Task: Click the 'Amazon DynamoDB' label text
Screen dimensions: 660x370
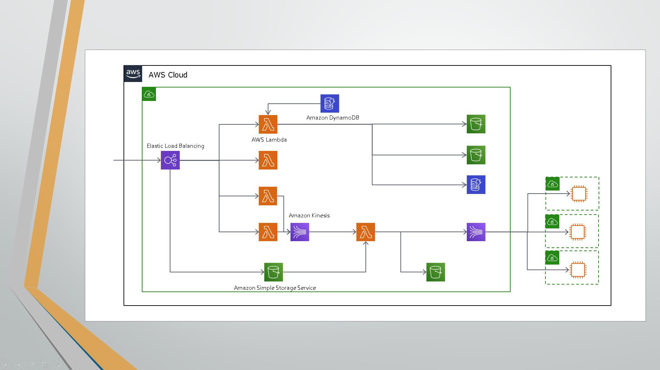Action: [x=333, y=117]
